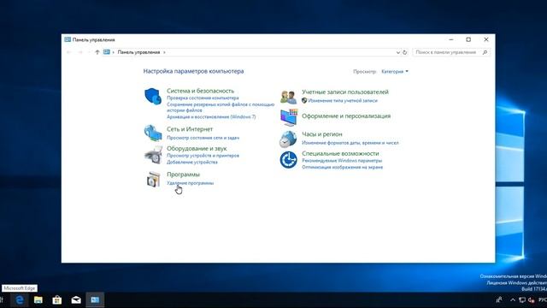The height and width of the screenshot is (308, 547).
Task: Open Оборудование и звук category
Action: tap(197, 148)
